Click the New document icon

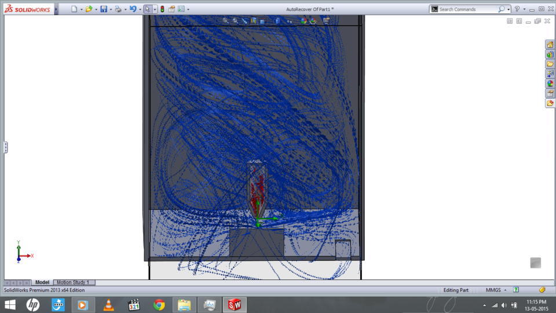(74, 9)
